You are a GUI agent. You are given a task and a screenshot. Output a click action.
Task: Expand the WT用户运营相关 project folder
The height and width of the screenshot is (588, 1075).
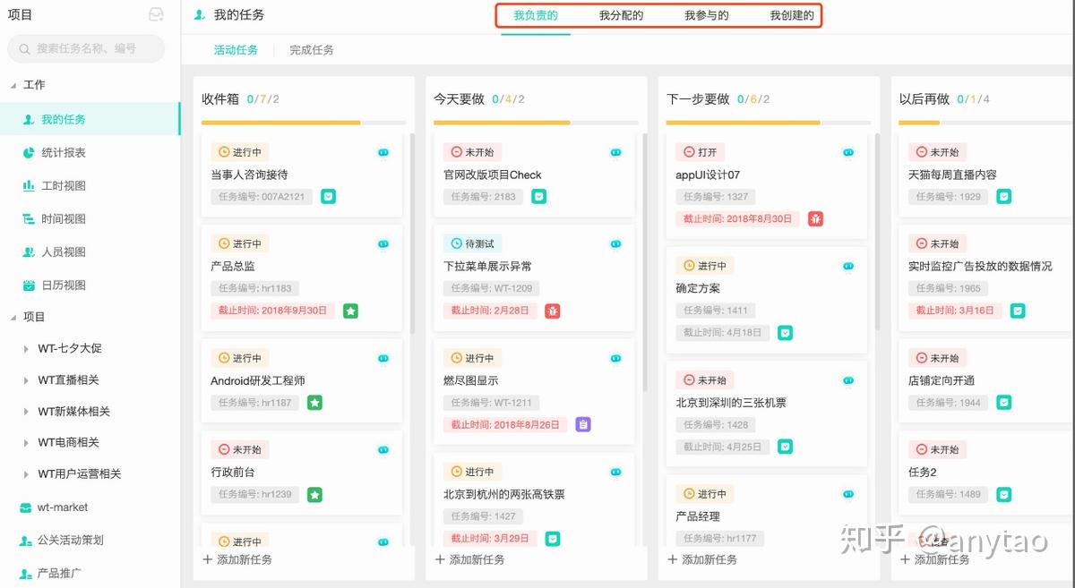point(26,474)
